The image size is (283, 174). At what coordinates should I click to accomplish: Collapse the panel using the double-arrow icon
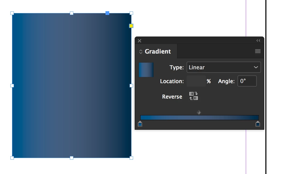pyautogui.click(x=258, y=41)
